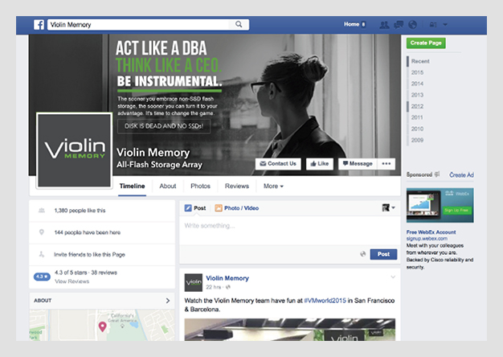The image size is (503, 357).
Task: Switch to the Photos tab
Action: click(x=201, y=187)
